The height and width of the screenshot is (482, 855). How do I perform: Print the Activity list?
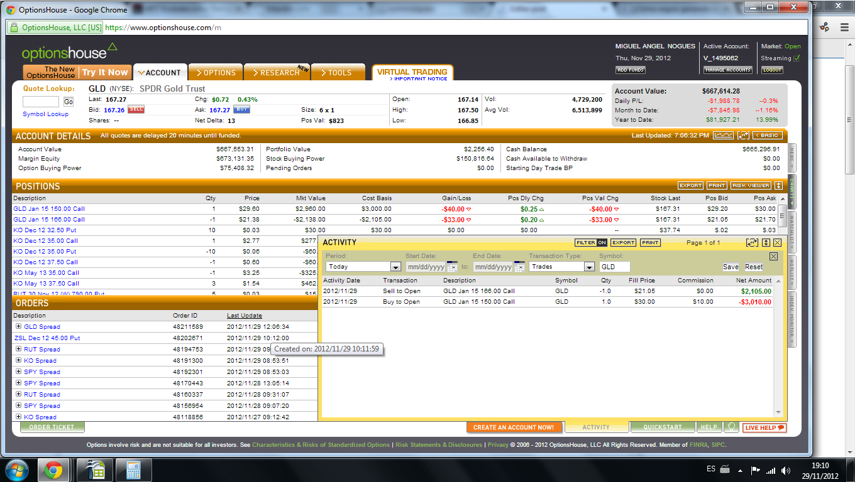click(650, 243)
